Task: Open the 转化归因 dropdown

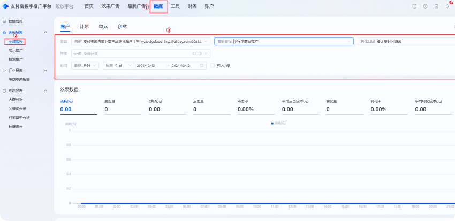Action: [x=406, y=42]
